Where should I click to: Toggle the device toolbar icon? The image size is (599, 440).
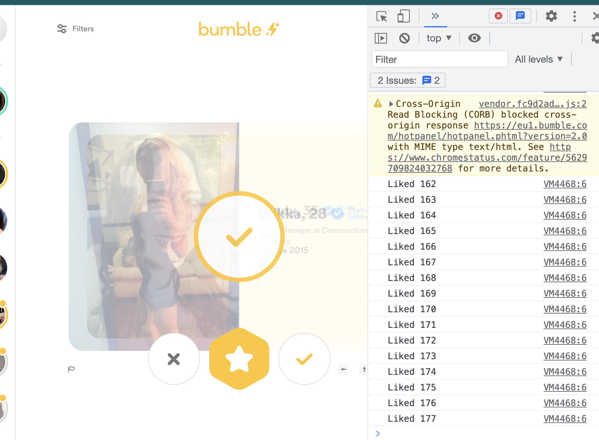pos(403,16)
